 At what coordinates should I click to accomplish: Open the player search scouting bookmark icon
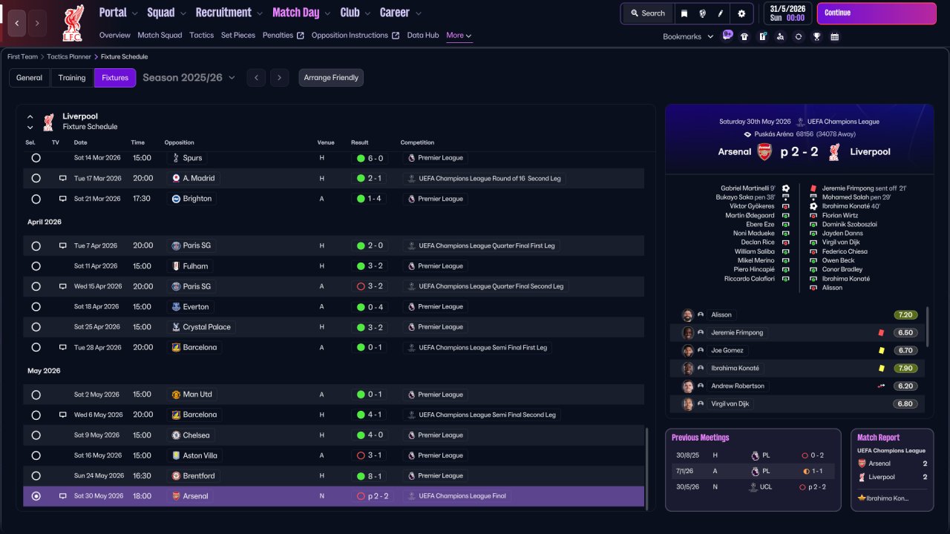780,36
